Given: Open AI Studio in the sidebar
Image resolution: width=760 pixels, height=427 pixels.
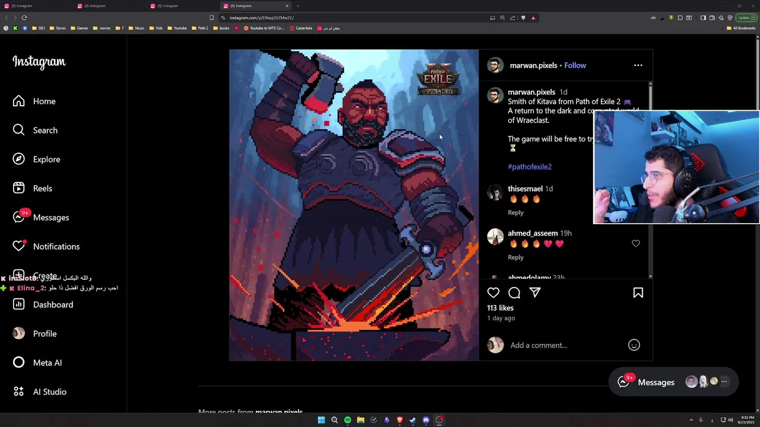Looking at the screenshot, I should click(39, 392).
